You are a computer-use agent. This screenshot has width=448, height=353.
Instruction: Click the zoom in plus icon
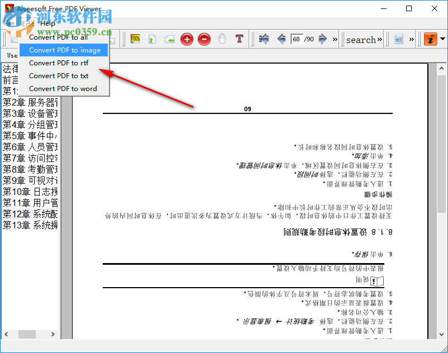coord(187,39)
